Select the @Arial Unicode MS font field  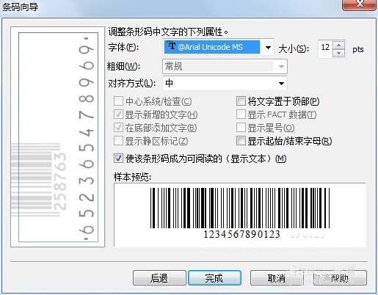[212, 47]
